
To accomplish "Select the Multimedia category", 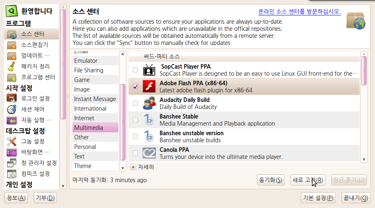I will (x=95, y=128).
